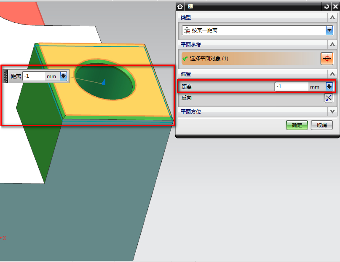The height and width of the screenshot is (262, 340).
Task: Toggle the 反向 reverse direction icon
Action: pyautogui.click(x=329, y=98)
